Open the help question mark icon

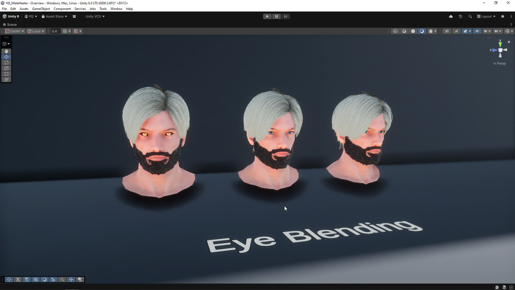pyautogui.click(x=503, y=16)
